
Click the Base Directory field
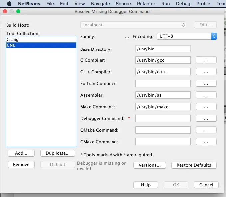[x=163, y=49]
